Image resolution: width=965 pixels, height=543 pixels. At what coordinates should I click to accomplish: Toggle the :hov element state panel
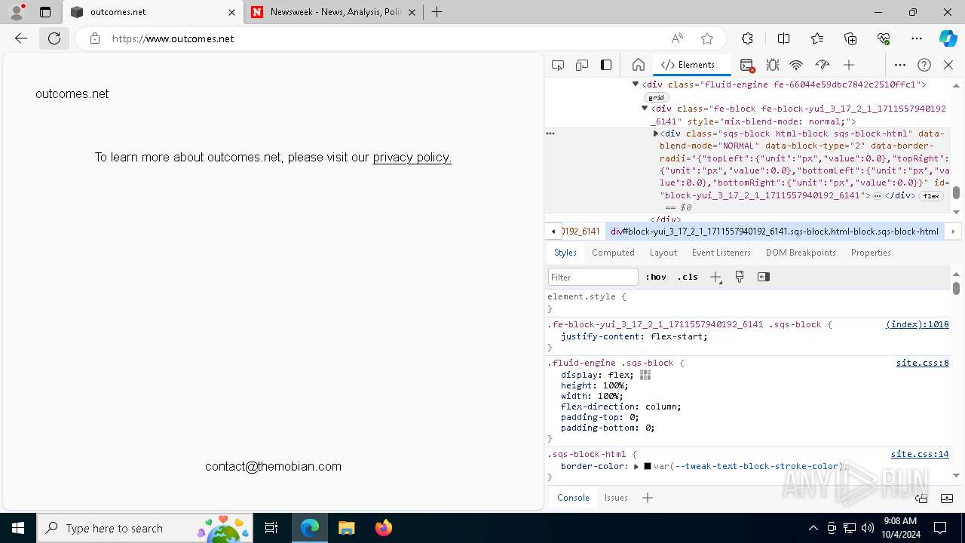click(656, 277)
